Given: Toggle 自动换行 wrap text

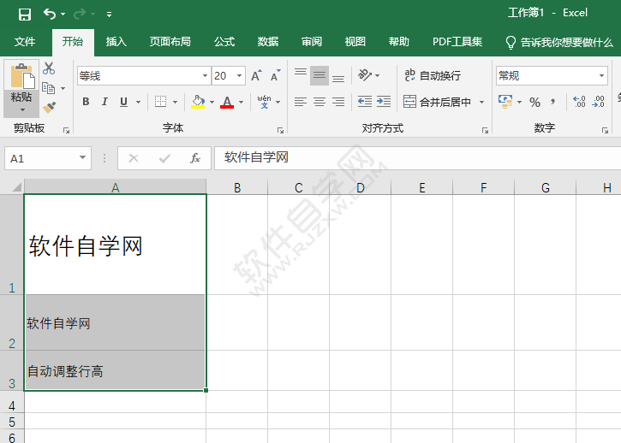Looking at the screenshot, I should tap(433, 75).
